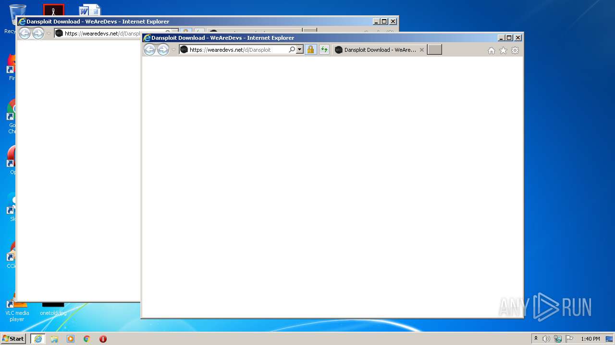The image size is (615, 345).
Task: Go back in the front Internet Explorer window
Action: (150, 50)
